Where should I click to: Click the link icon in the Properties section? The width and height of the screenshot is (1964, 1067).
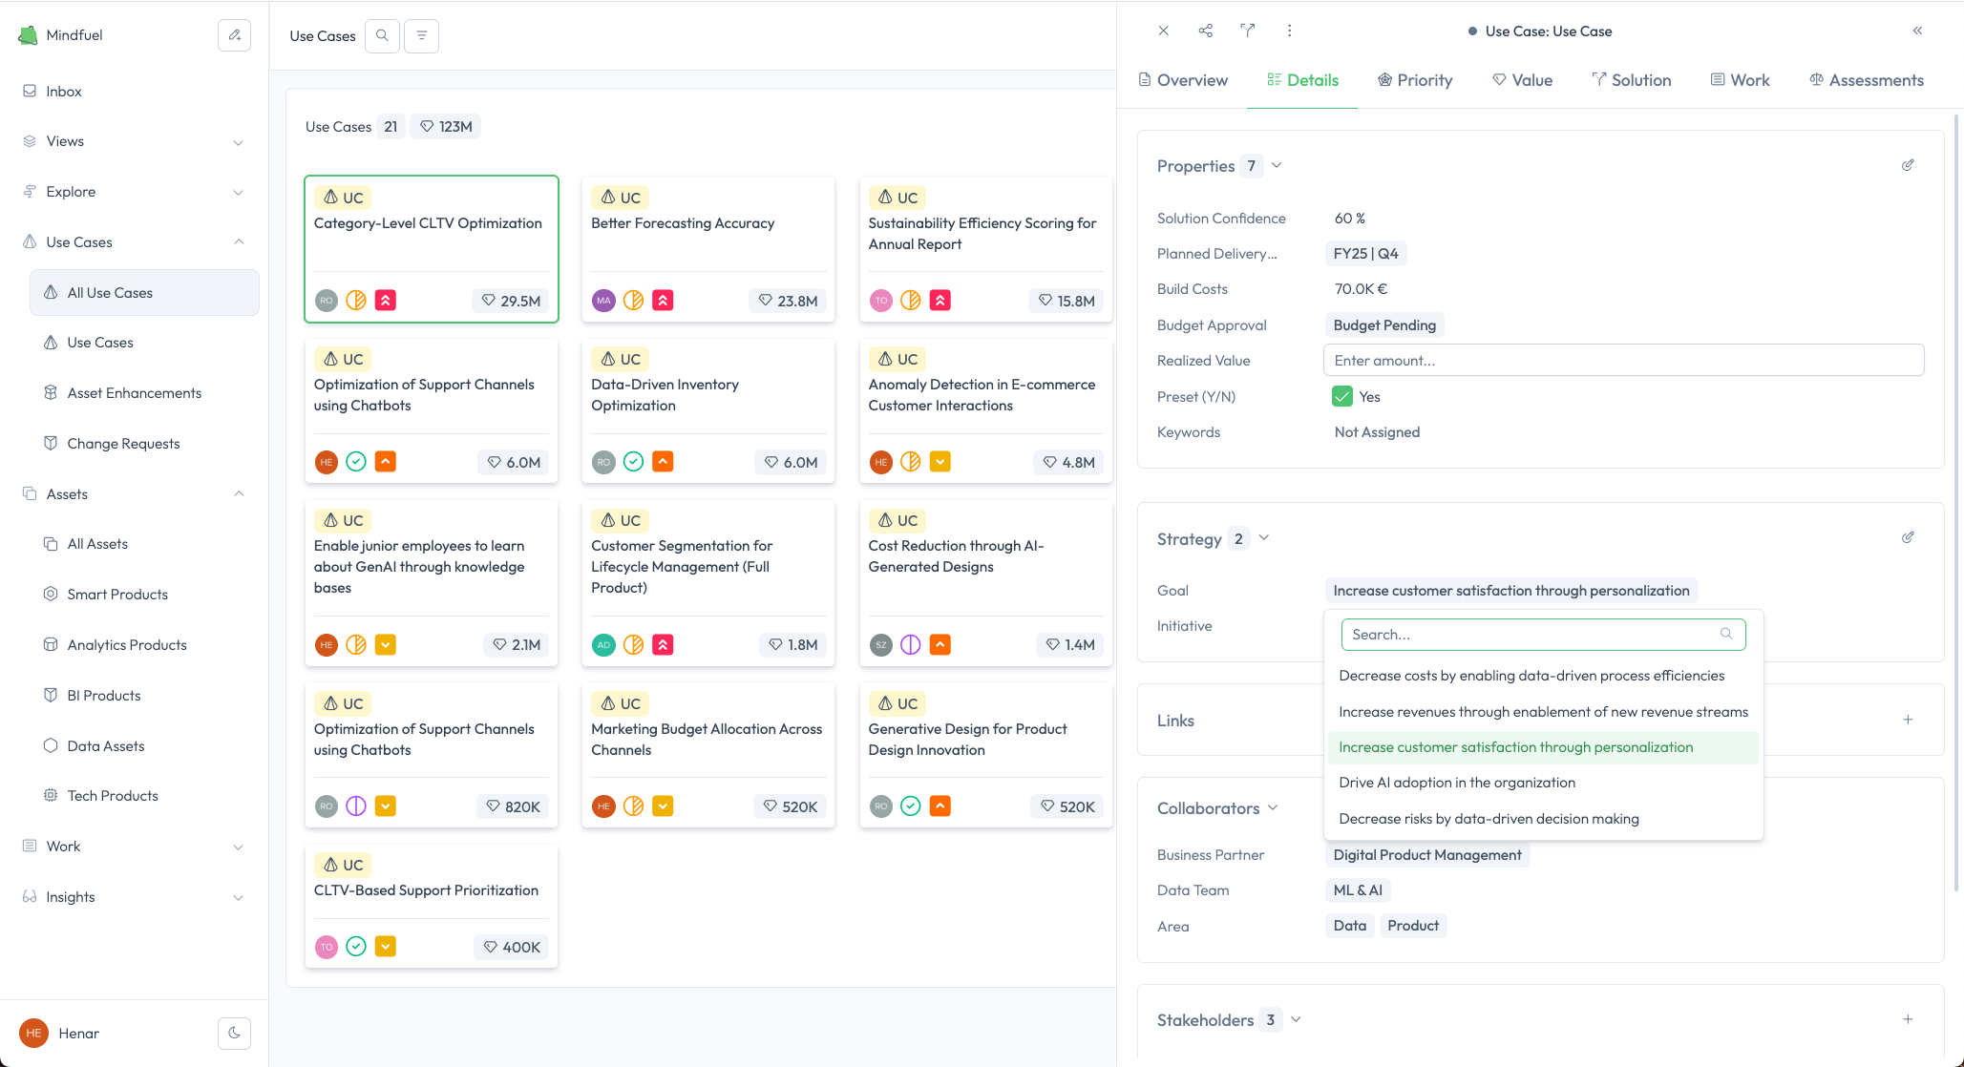(1908, 165)
